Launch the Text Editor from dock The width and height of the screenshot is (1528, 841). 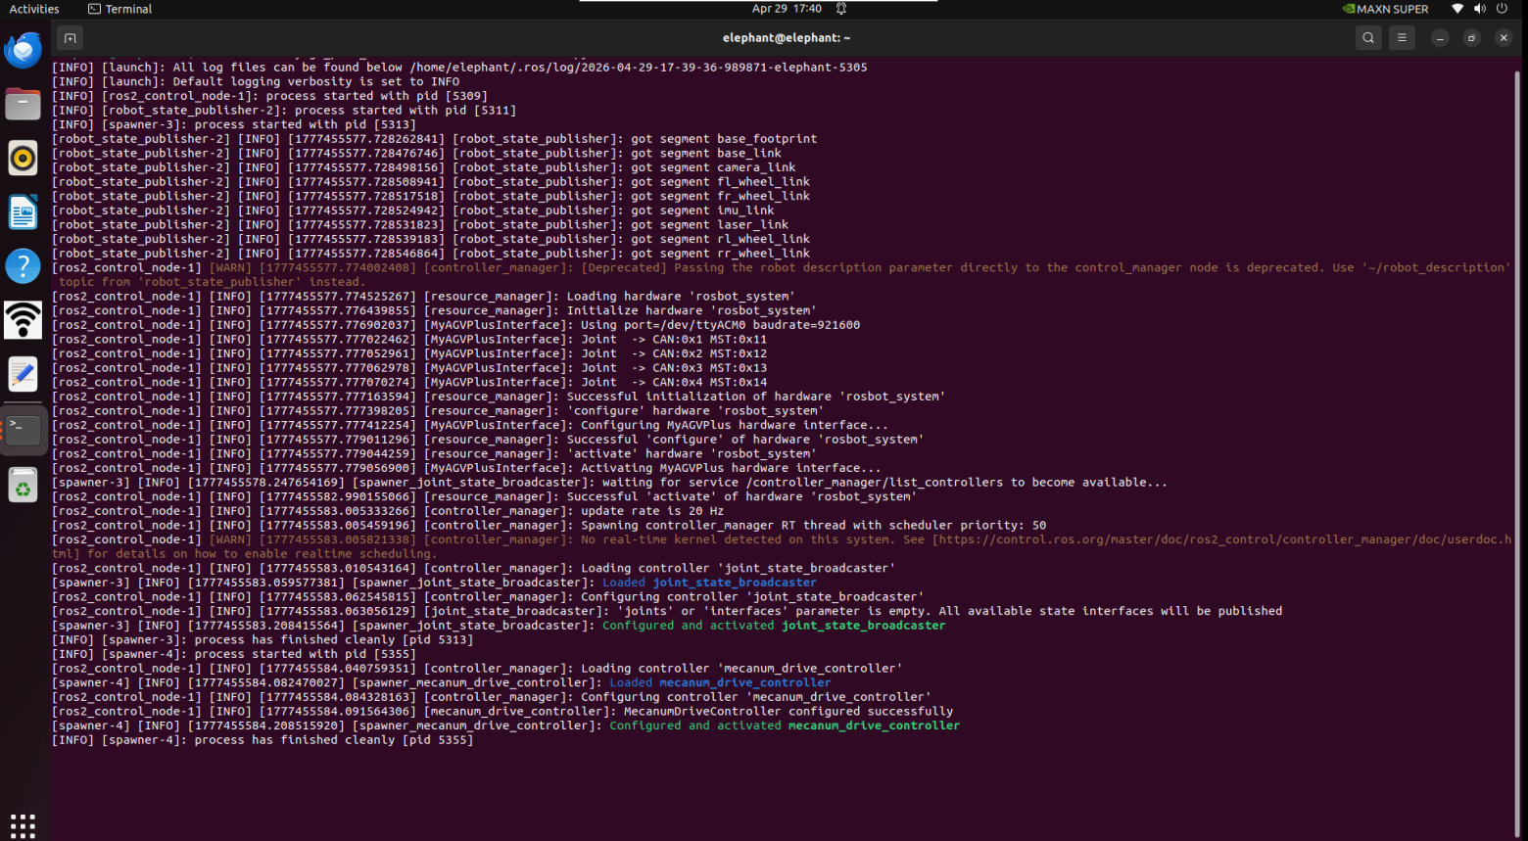pyautogui.click(x=24, y=374)
